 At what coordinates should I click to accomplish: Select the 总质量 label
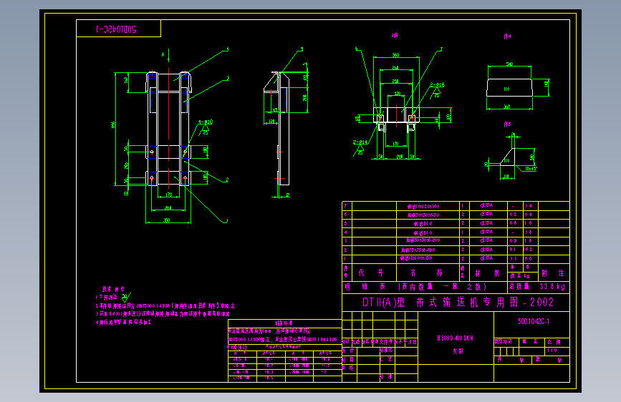(519, 286)
